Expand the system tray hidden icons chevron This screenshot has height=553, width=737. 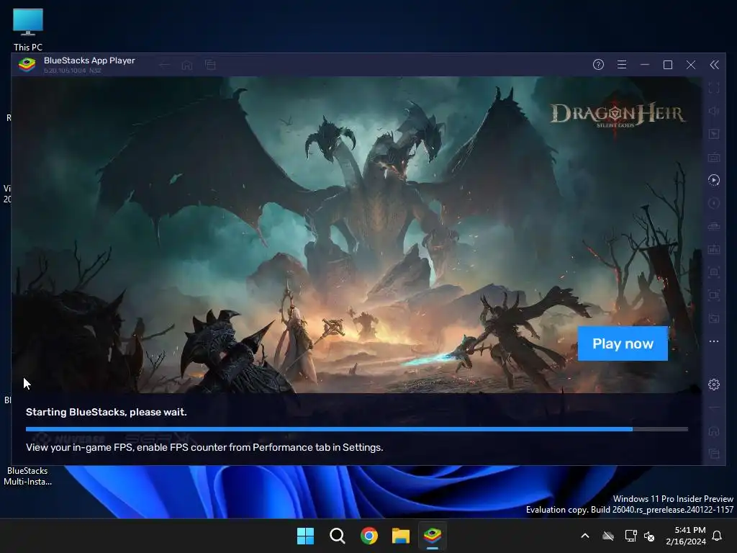[x=585, y=536]
